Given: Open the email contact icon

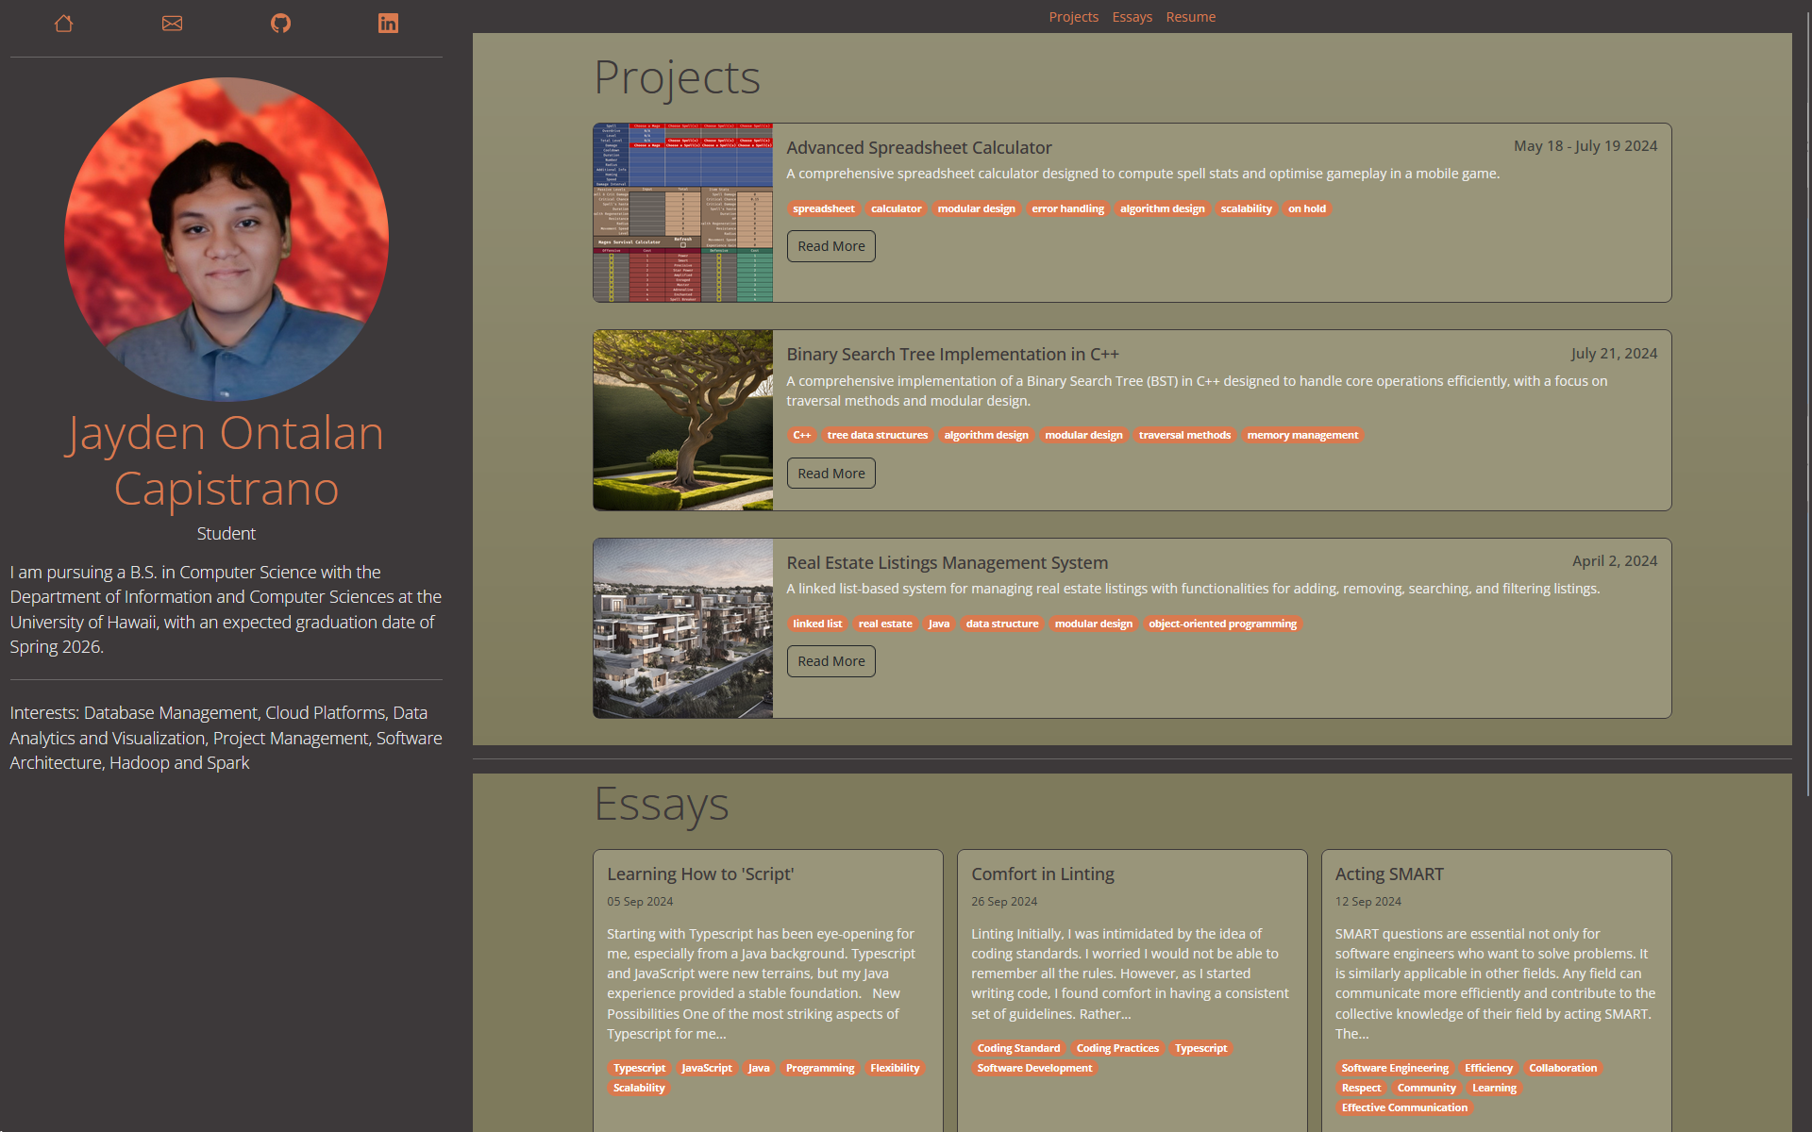Looking at the screenshot, I should pyautogui.click(x=172, y=23).
